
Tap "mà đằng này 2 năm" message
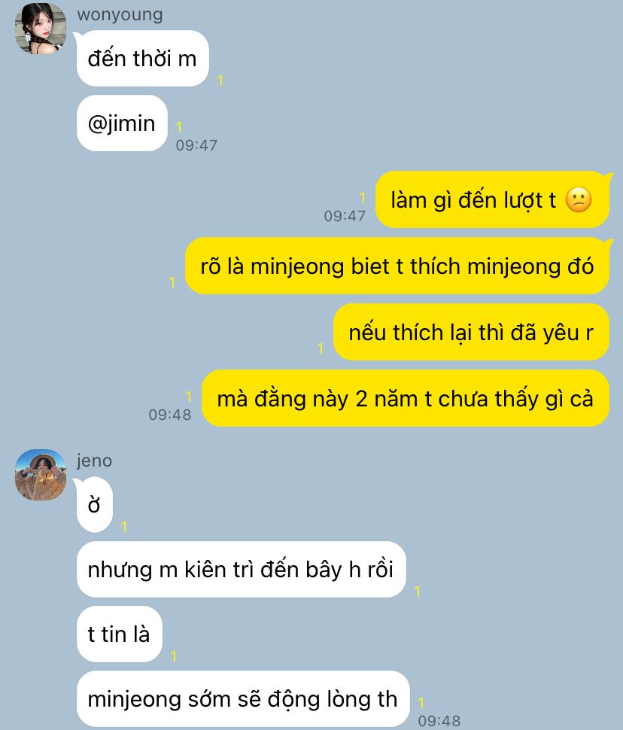pos(406,399)
